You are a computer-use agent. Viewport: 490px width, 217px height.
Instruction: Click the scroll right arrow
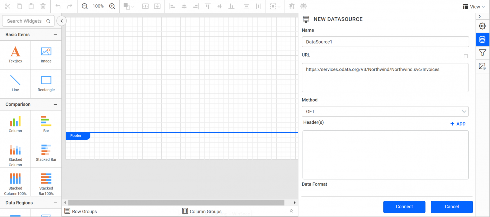294,202
